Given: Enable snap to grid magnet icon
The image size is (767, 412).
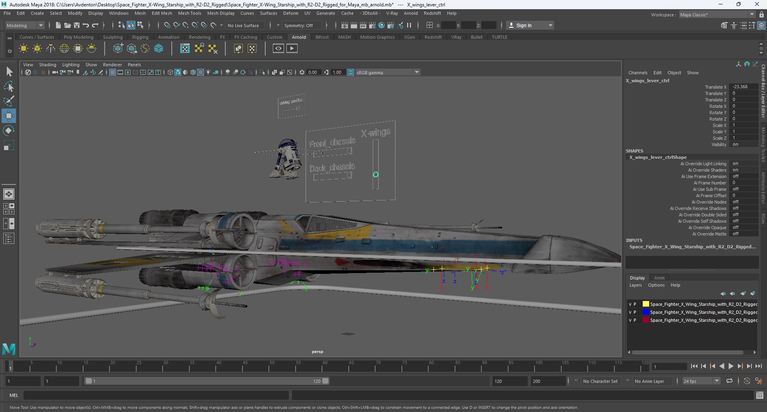Looking at the screenshot, I should [x=167, y=25].
